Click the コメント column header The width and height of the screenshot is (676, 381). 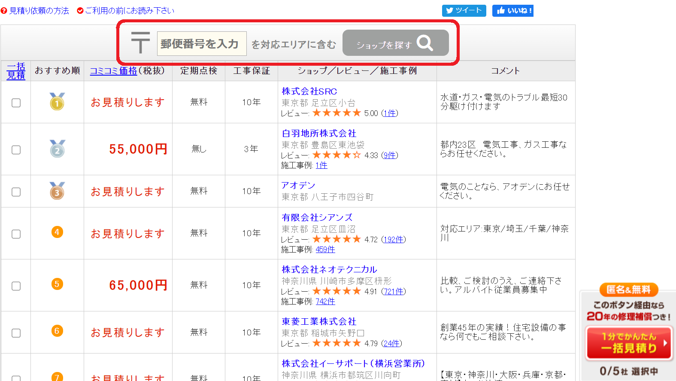506,71
